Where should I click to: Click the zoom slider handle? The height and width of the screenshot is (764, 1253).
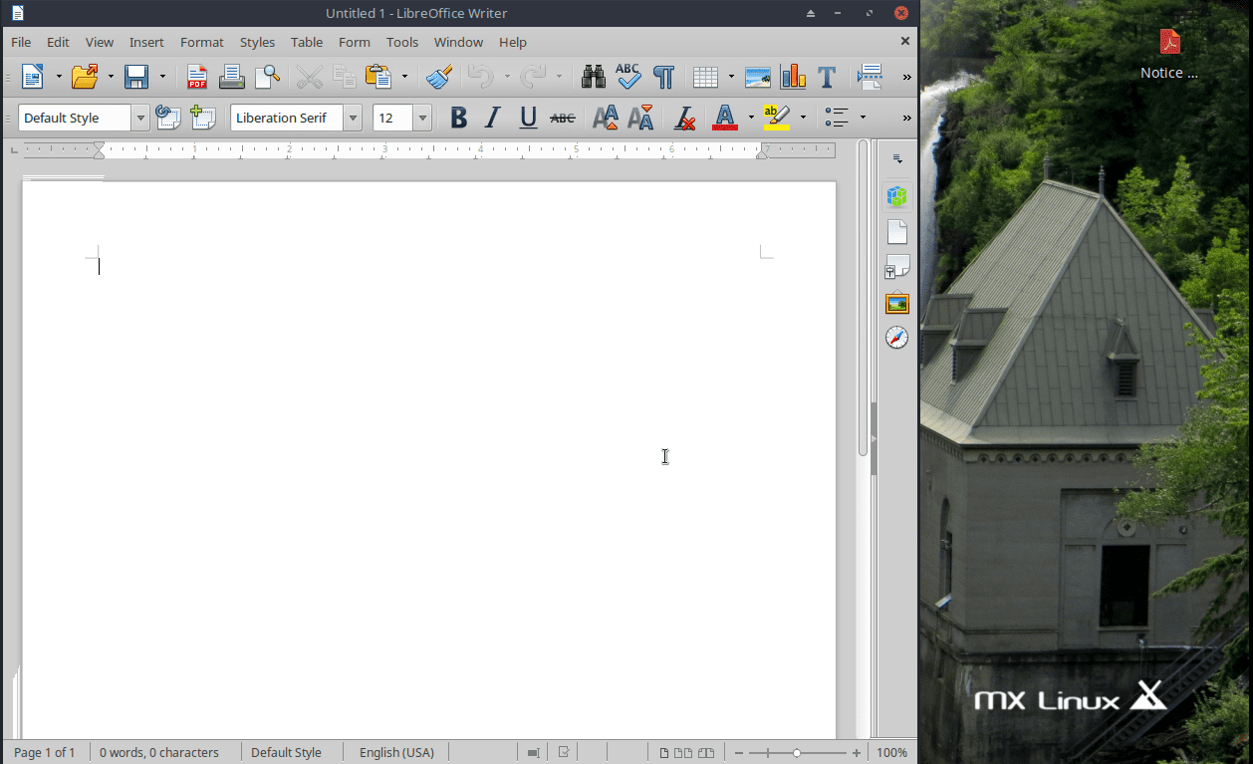point(797,753)
